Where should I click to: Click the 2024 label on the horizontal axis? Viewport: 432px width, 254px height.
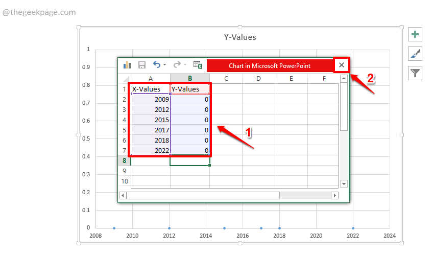pyautogui.click(x=390, y=236)
